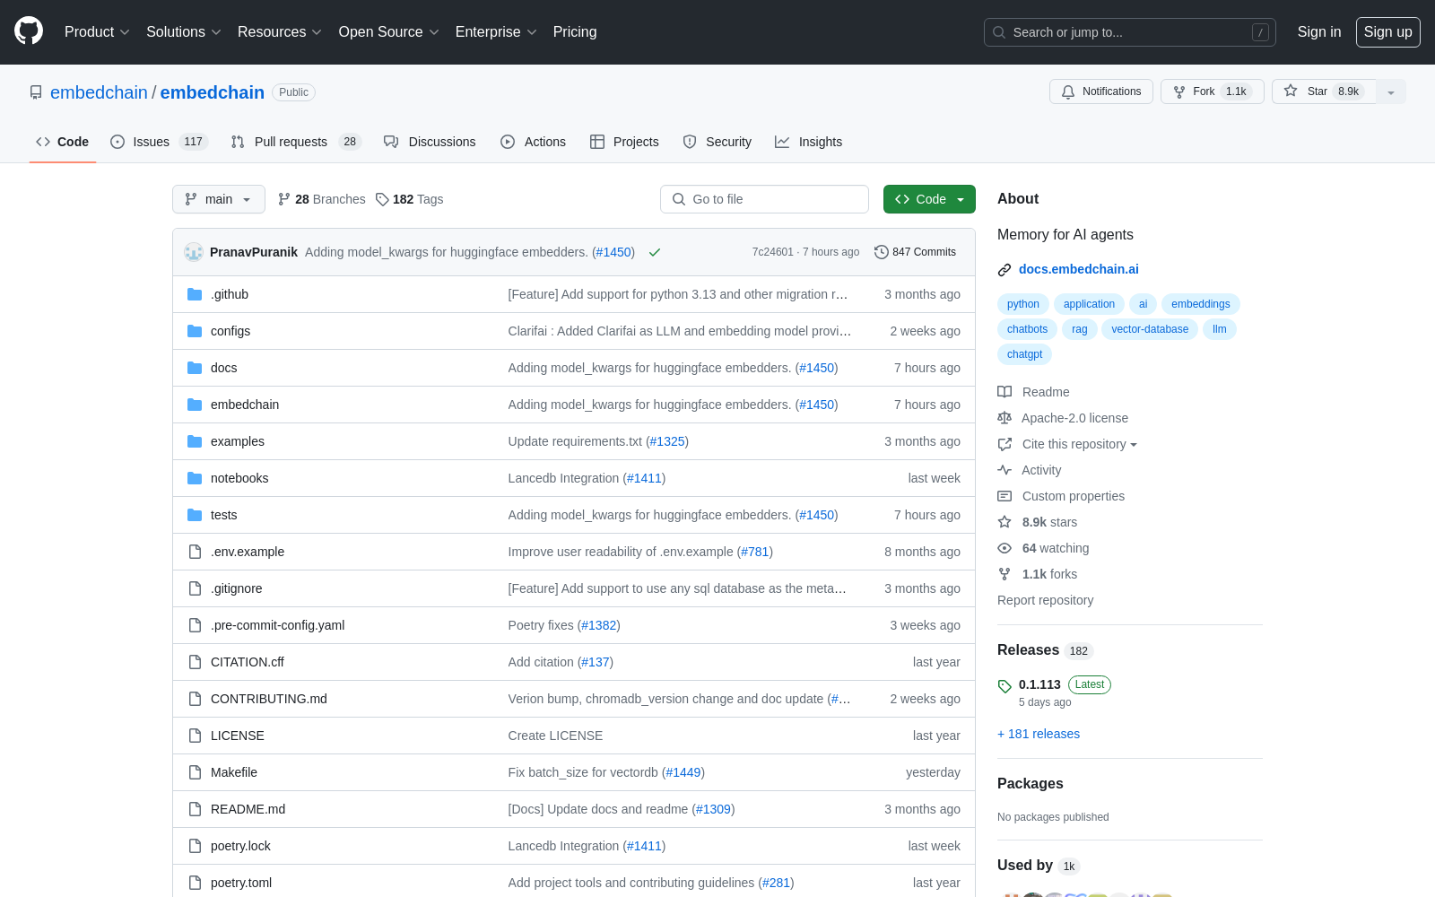Screen dimensions: 1435x897
Task: Select the python topic tag
Action: [x=1023, y=304]
